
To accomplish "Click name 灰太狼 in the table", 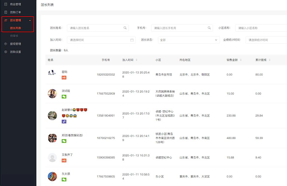I will tap(66, 174).
